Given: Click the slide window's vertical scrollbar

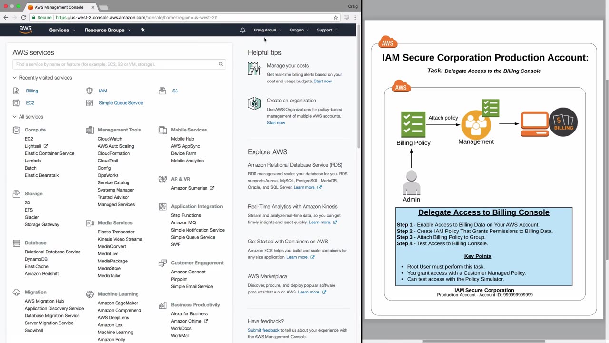Looking at the screenshot, I should pos(607,169).
